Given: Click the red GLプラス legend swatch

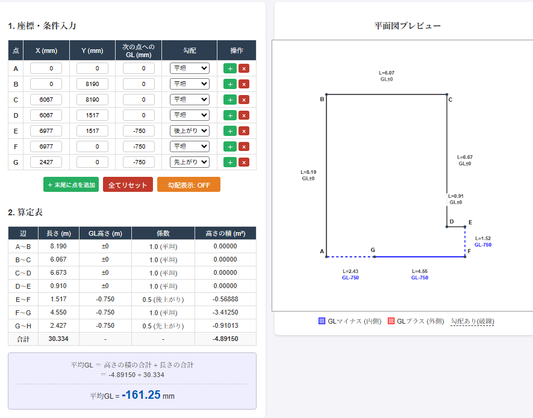Looking at the screenshot, I should [x=391, y=321].
